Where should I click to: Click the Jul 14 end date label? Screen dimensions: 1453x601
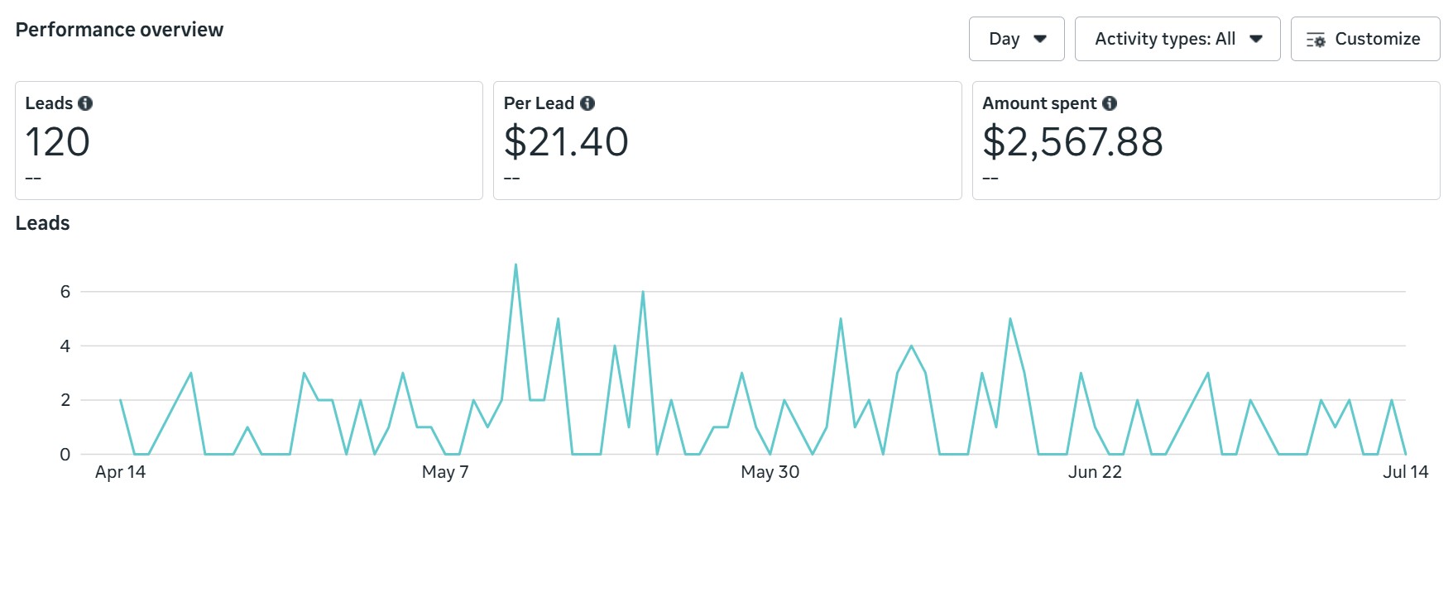click(1405, 472)
